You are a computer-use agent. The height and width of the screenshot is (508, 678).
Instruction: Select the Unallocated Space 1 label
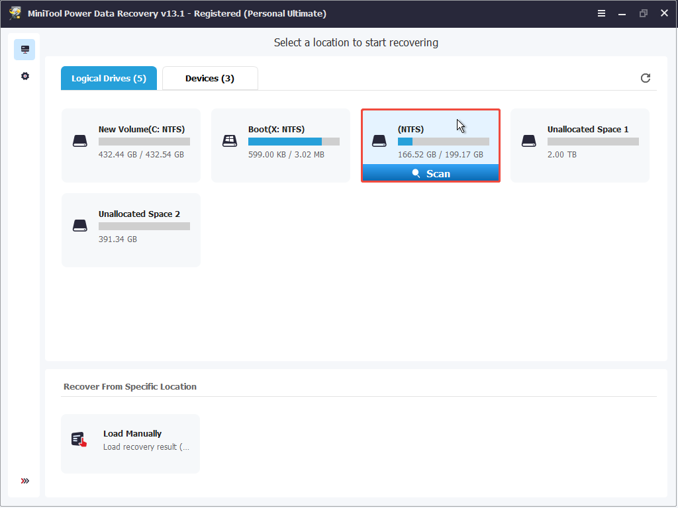coord(588,129)
